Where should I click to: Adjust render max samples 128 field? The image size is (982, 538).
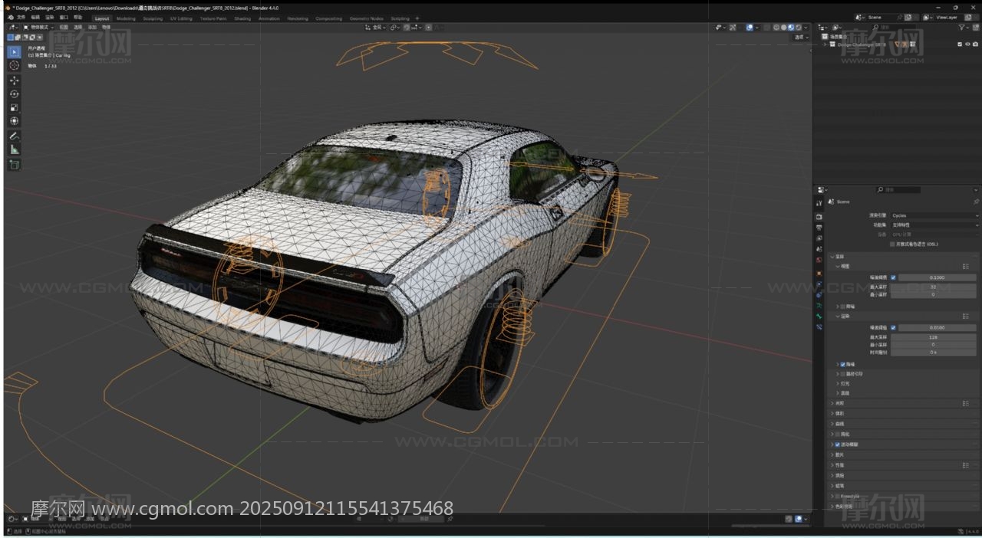point(933,336)
